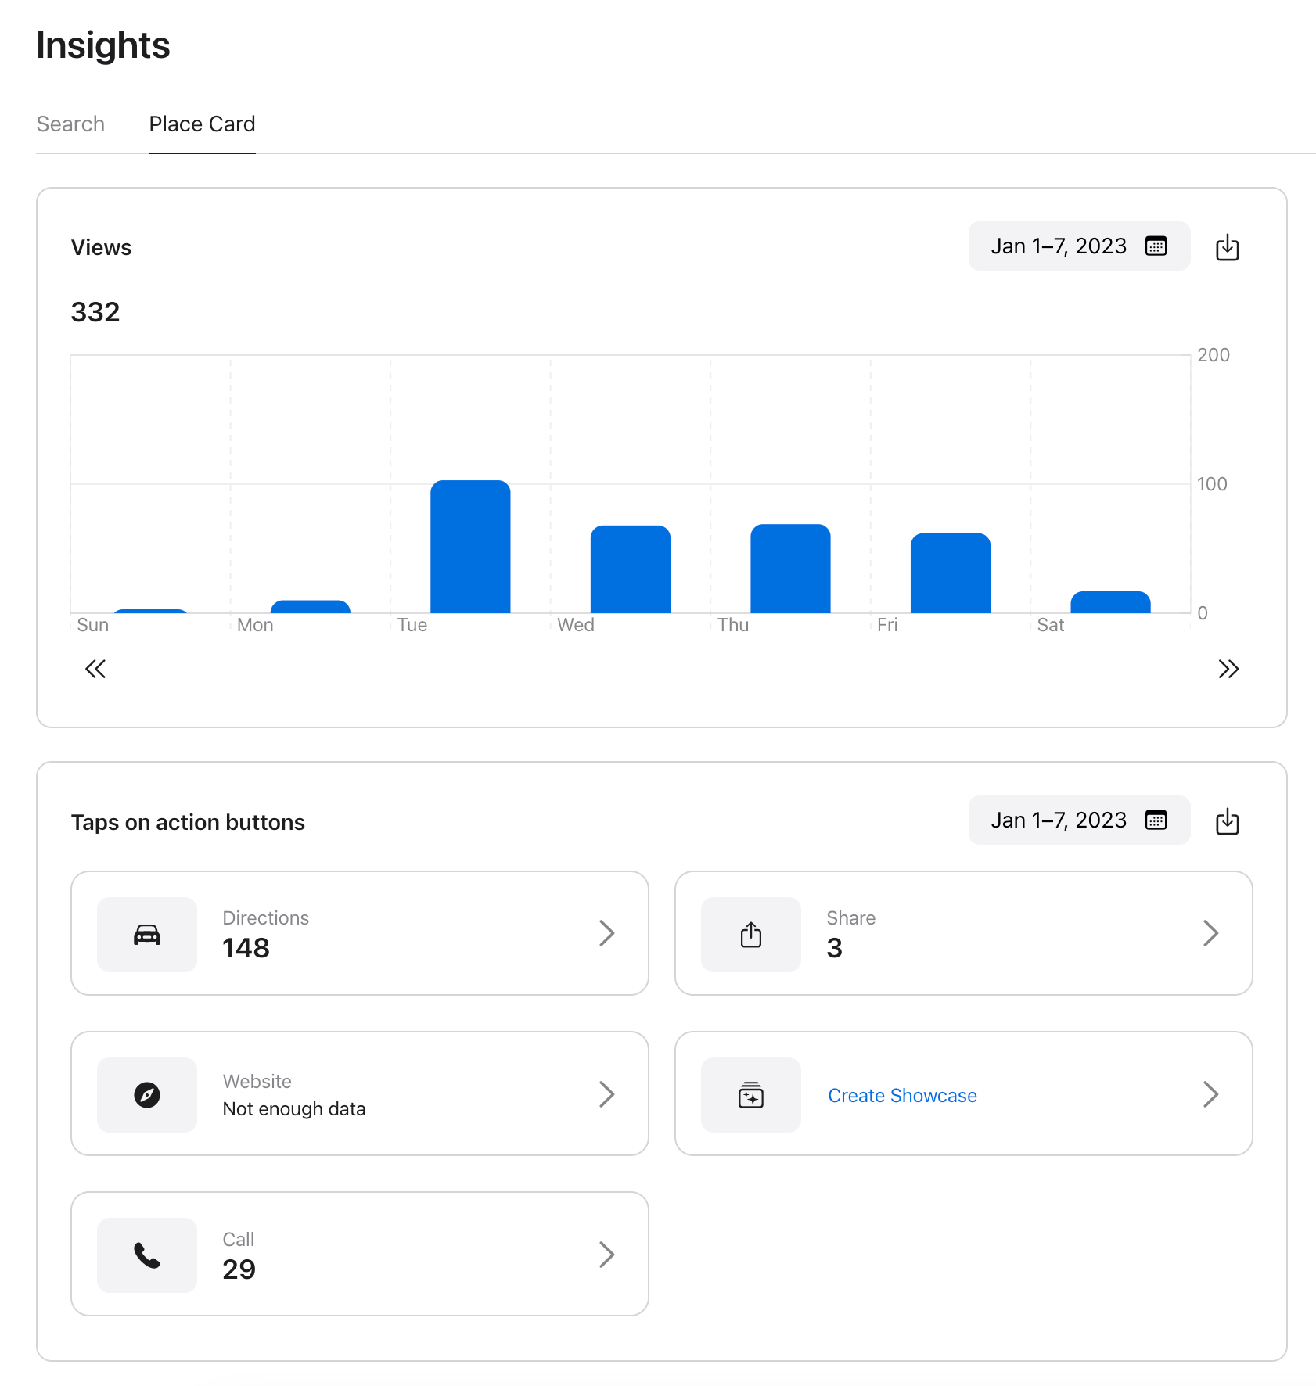The height and width of the screenshot is (1386, 1316).
Task: Click the Website compass icon
Action: click(147, 1095)
